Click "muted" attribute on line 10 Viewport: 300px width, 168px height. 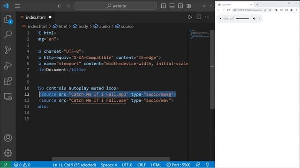point(97,88)
